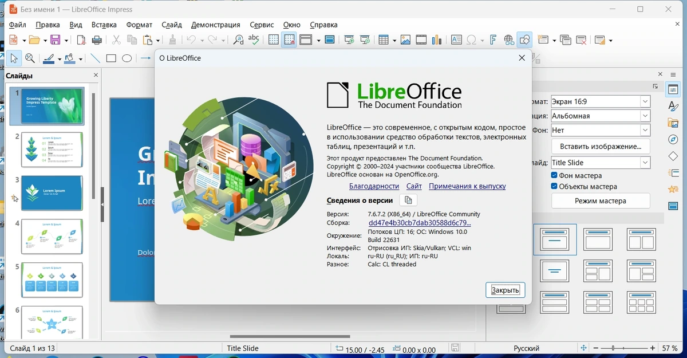The image size is (687, 358).
Task: Open the Файл menu
Action: [18, 25]
